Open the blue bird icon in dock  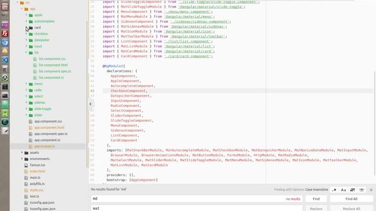tap(5, 43)
